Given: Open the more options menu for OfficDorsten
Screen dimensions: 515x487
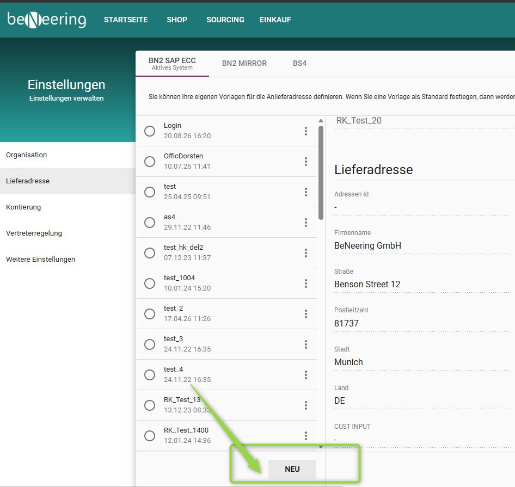Looking at the screenshot, I should (306, 162).
